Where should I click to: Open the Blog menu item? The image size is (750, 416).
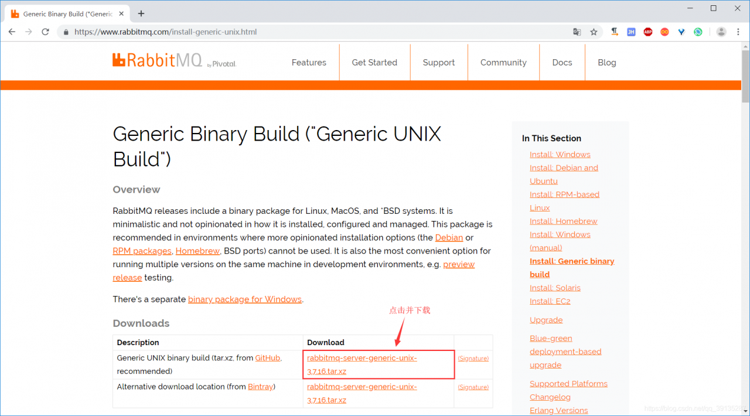point(607,62)
